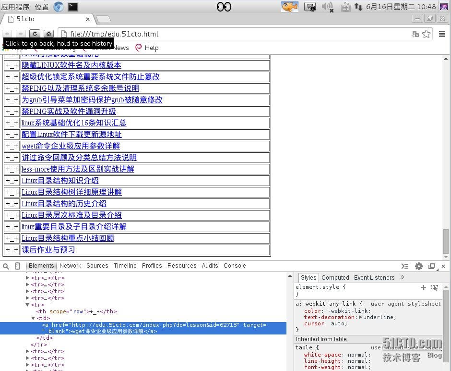Switch to the Network tab

[71, 266]
